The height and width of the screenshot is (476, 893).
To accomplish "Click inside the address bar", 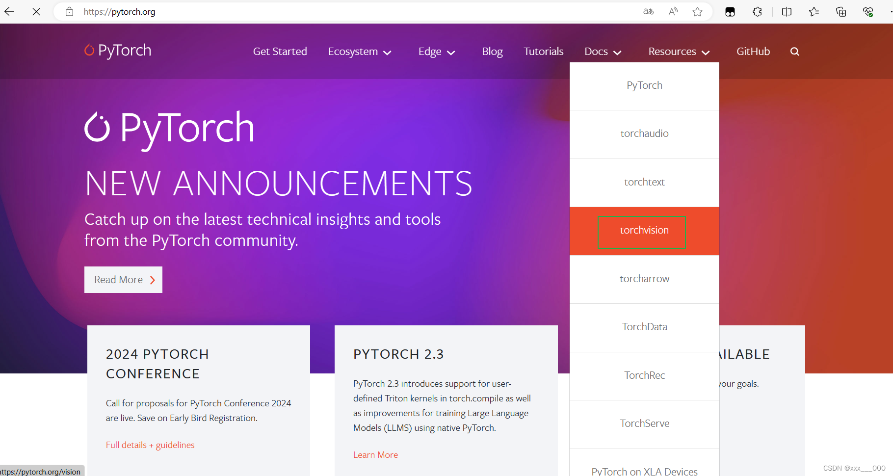I will 294,11.
